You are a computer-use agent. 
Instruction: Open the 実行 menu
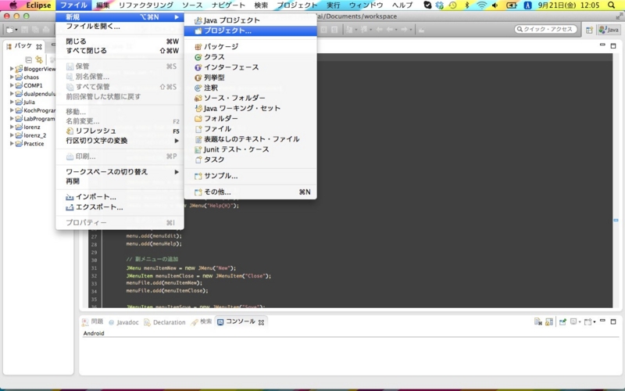(334, 5)
